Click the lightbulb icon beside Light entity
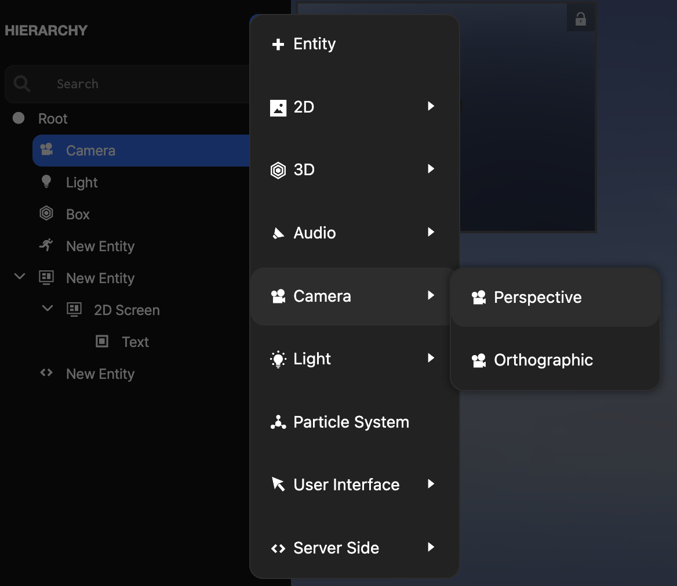This screenshot has height=586, width=677. point(46,182)
